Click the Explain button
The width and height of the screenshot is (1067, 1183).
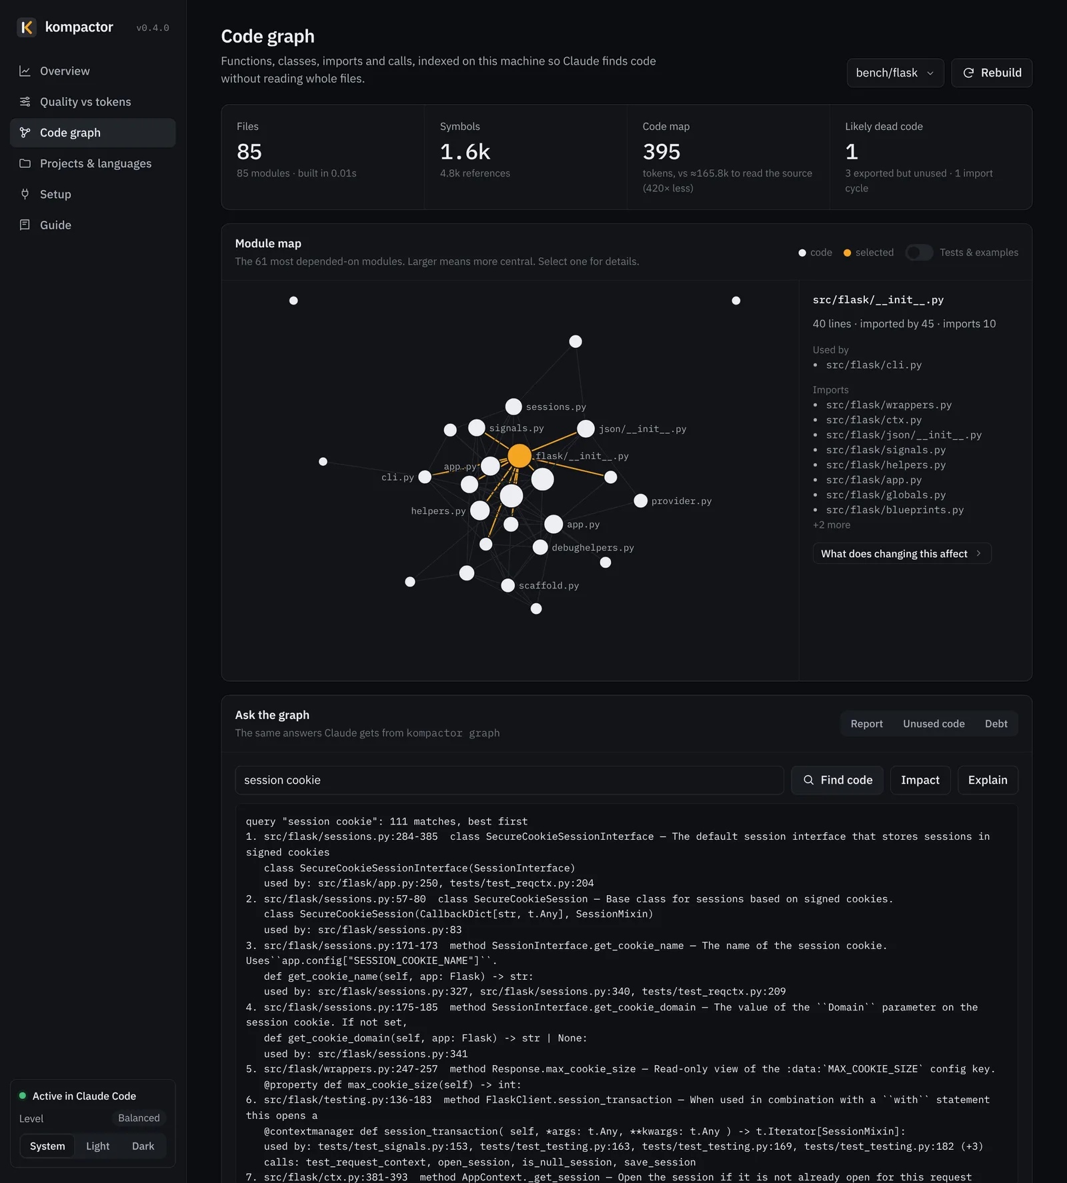tap(988, 780)
